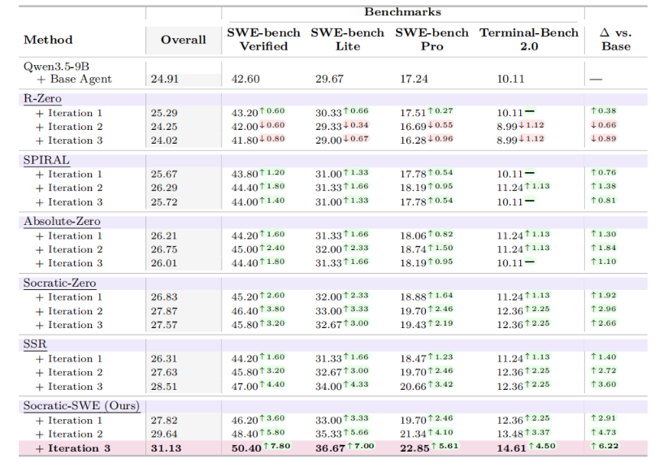Click the overall value 27.63
This screenshot has height=467, width=668.
point(164,373)
